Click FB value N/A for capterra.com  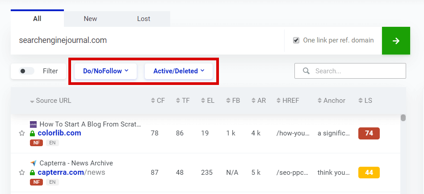coord(232,173)
